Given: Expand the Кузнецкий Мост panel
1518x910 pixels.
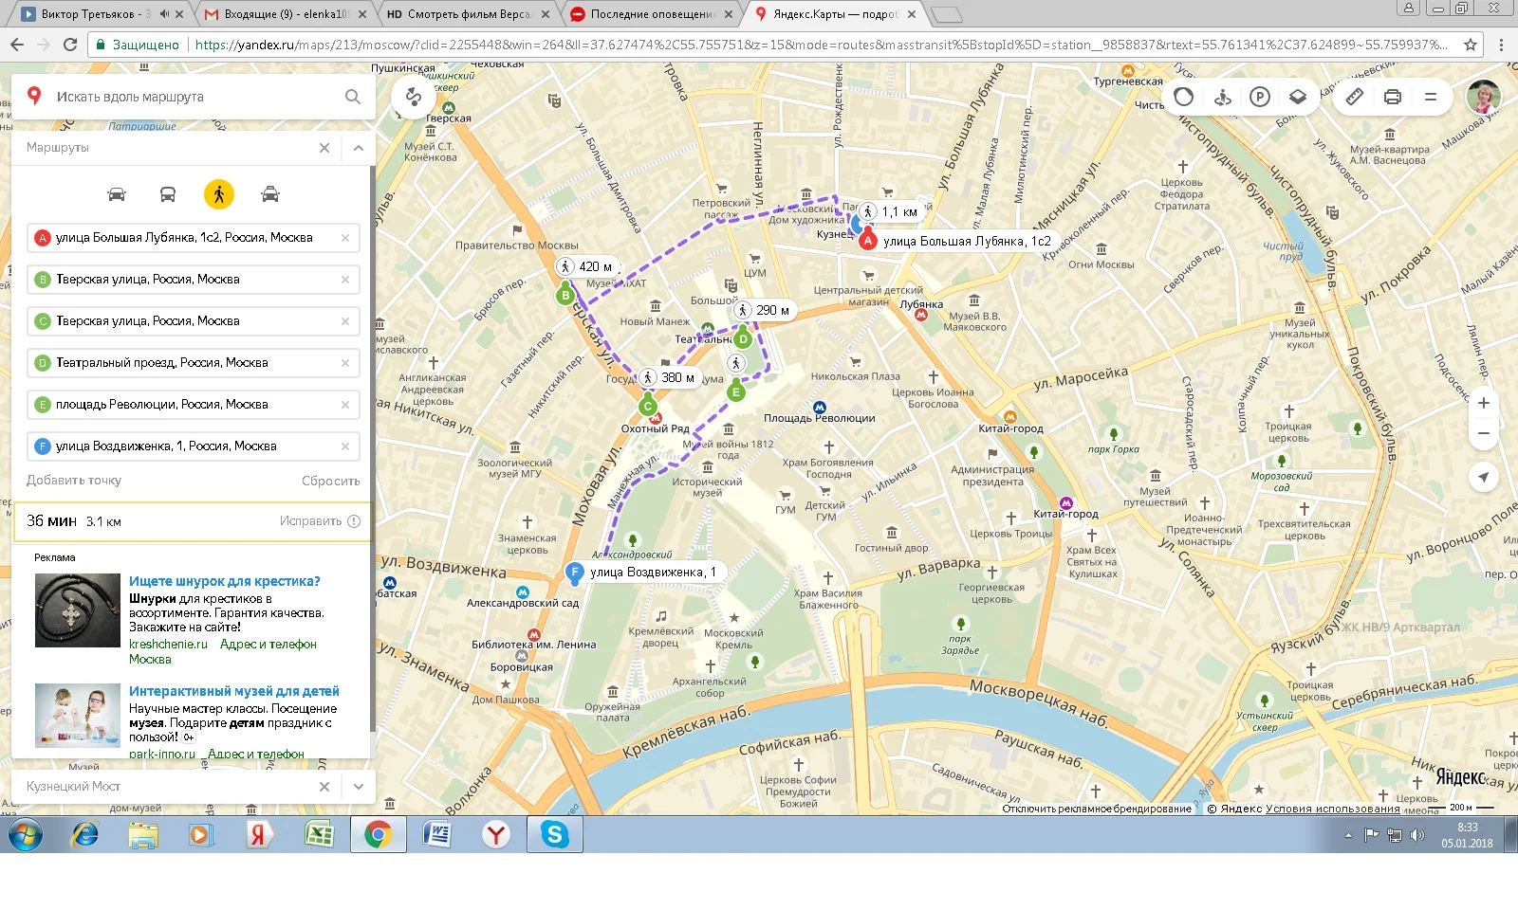Looking at the screenshot, I should (x=358, y=787).
